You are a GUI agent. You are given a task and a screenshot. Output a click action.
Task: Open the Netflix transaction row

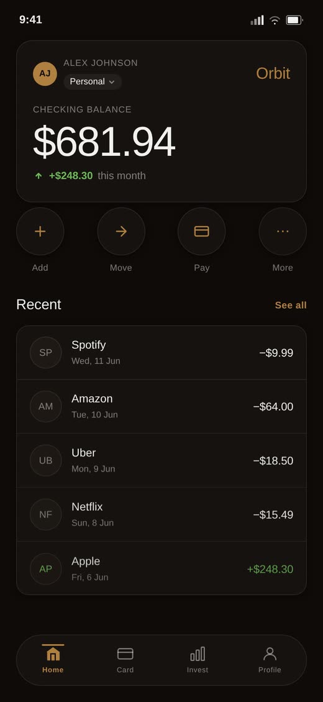161,515
